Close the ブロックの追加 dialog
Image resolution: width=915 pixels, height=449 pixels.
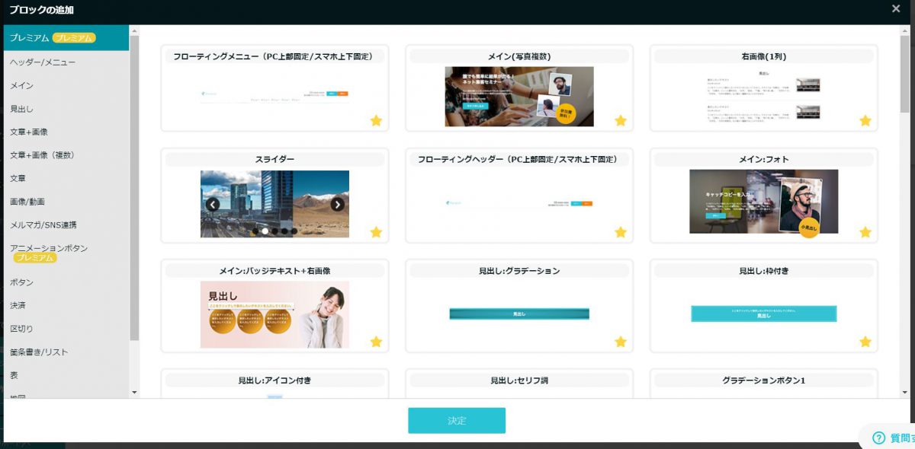coord(896,9)
